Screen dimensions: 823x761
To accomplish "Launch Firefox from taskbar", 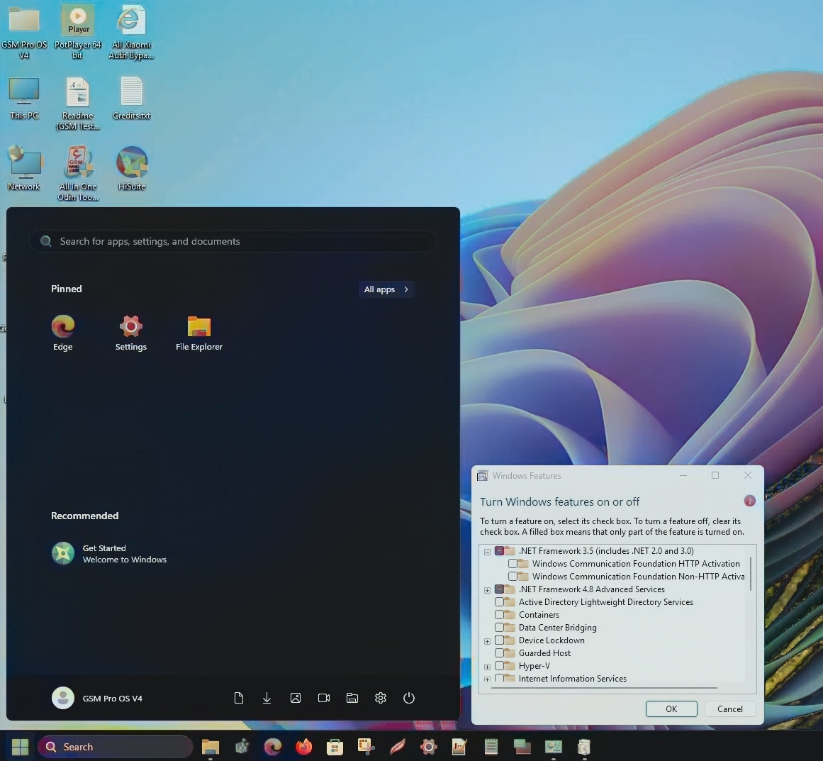I will click(x=304, y=746).
